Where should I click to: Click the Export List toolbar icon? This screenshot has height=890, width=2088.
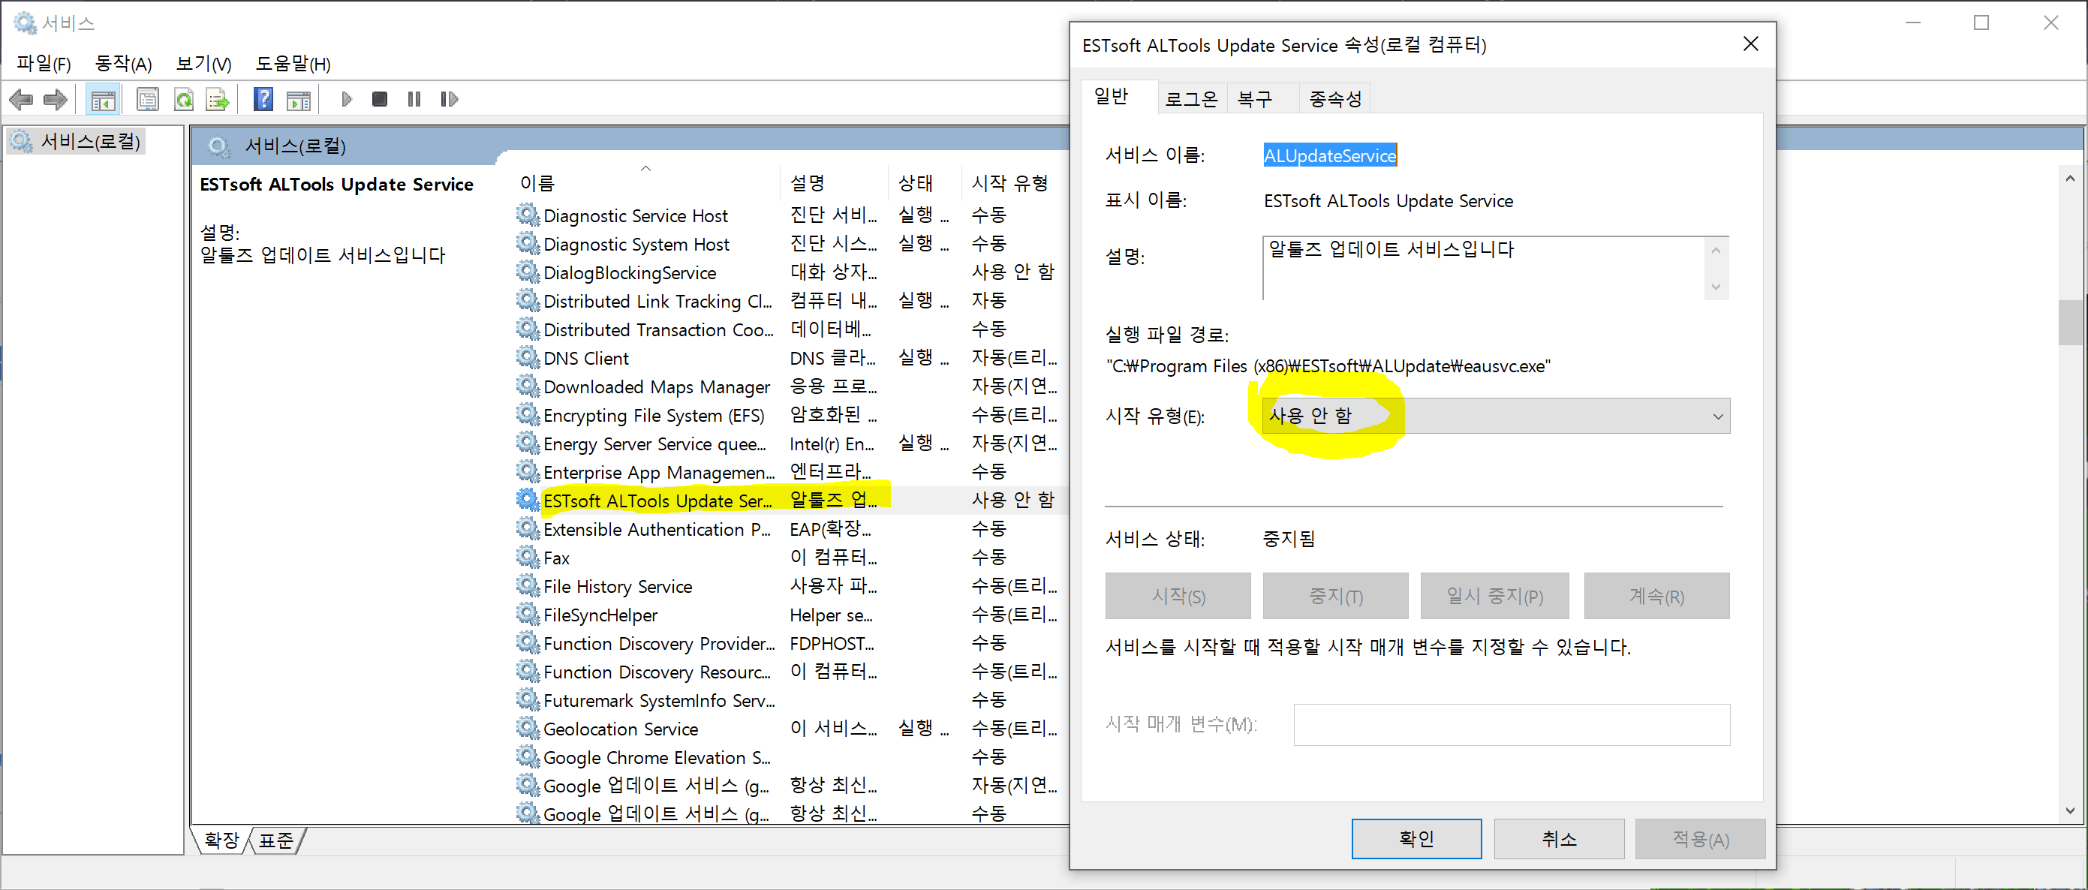click(x=218, y=99)
